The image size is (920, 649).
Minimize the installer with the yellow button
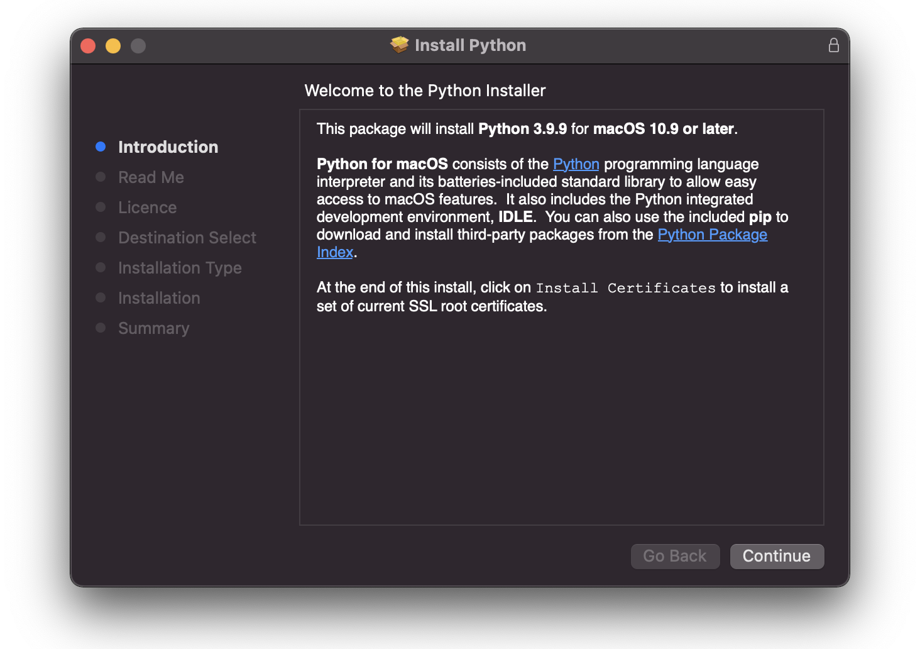click(113, 46)
